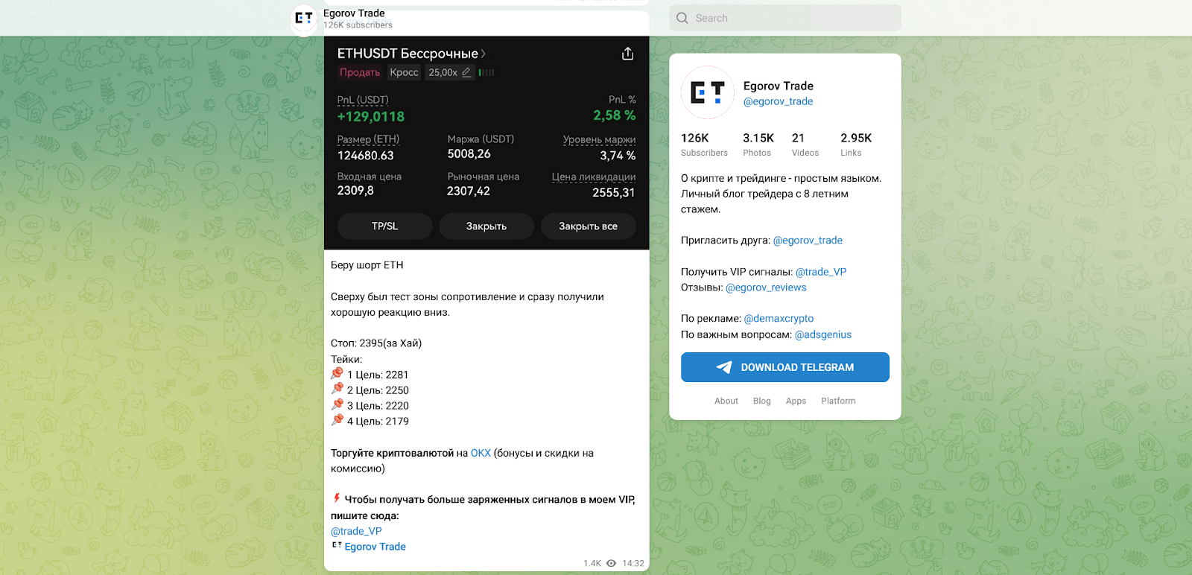Click the share icon in trade screenshot
Image resolution: width=1192 pixels, height=575 pixels.
[627, 54]
